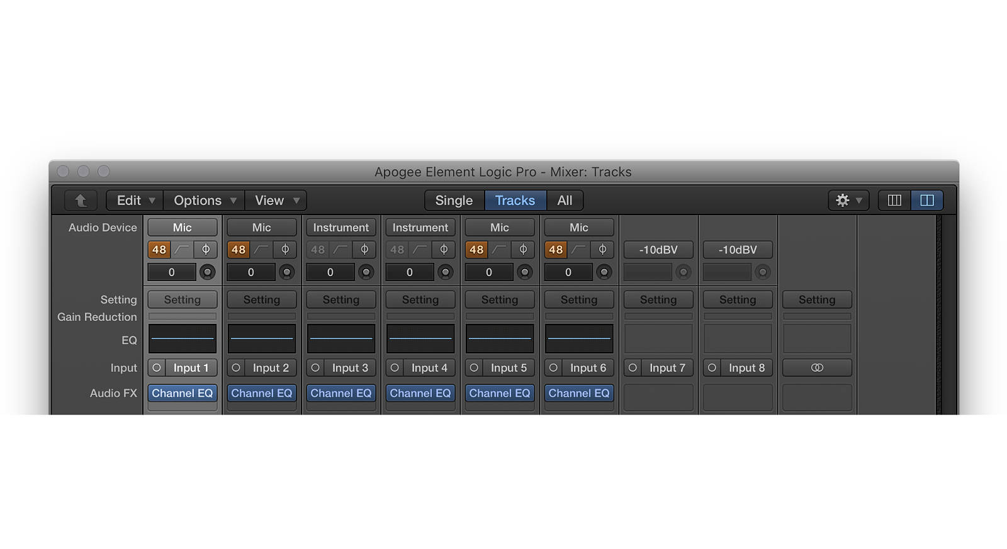The image size is (1007, 549).
Task: Click the disabled gain knob on Input 7
Action: click(x=683, y=272)
